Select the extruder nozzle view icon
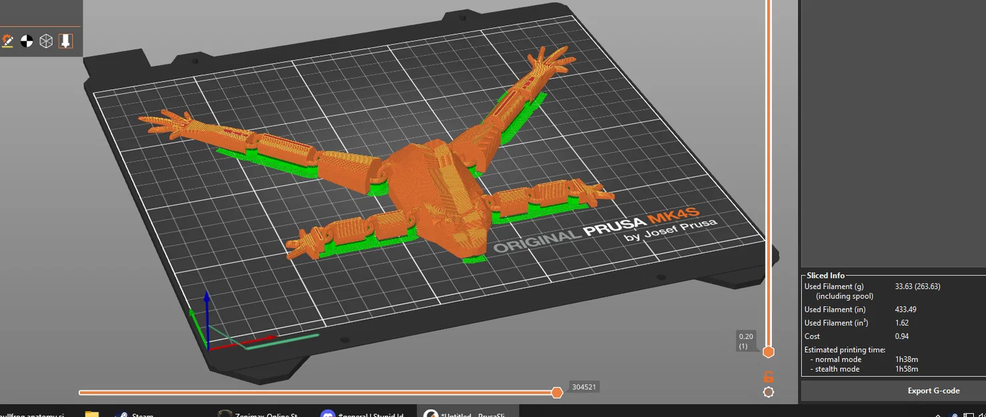The height and width of the screenshot is (417, 986). click(64, 41)
